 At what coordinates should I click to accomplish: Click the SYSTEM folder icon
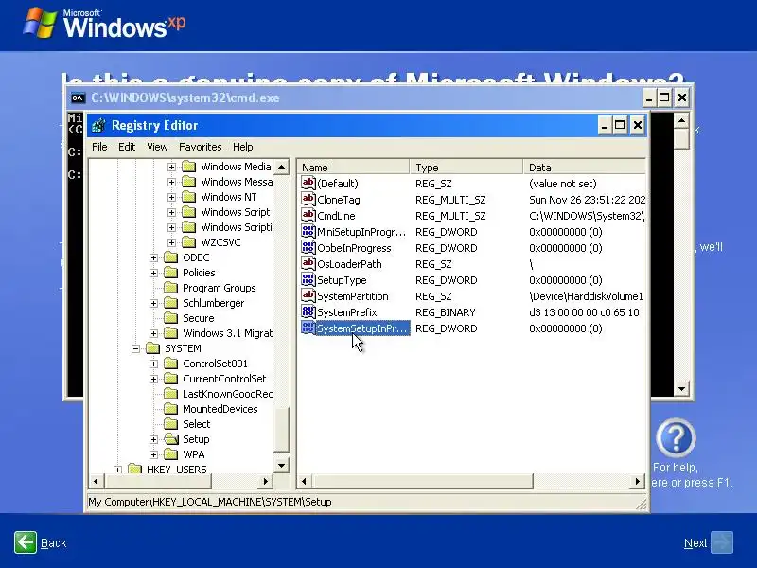152,348
